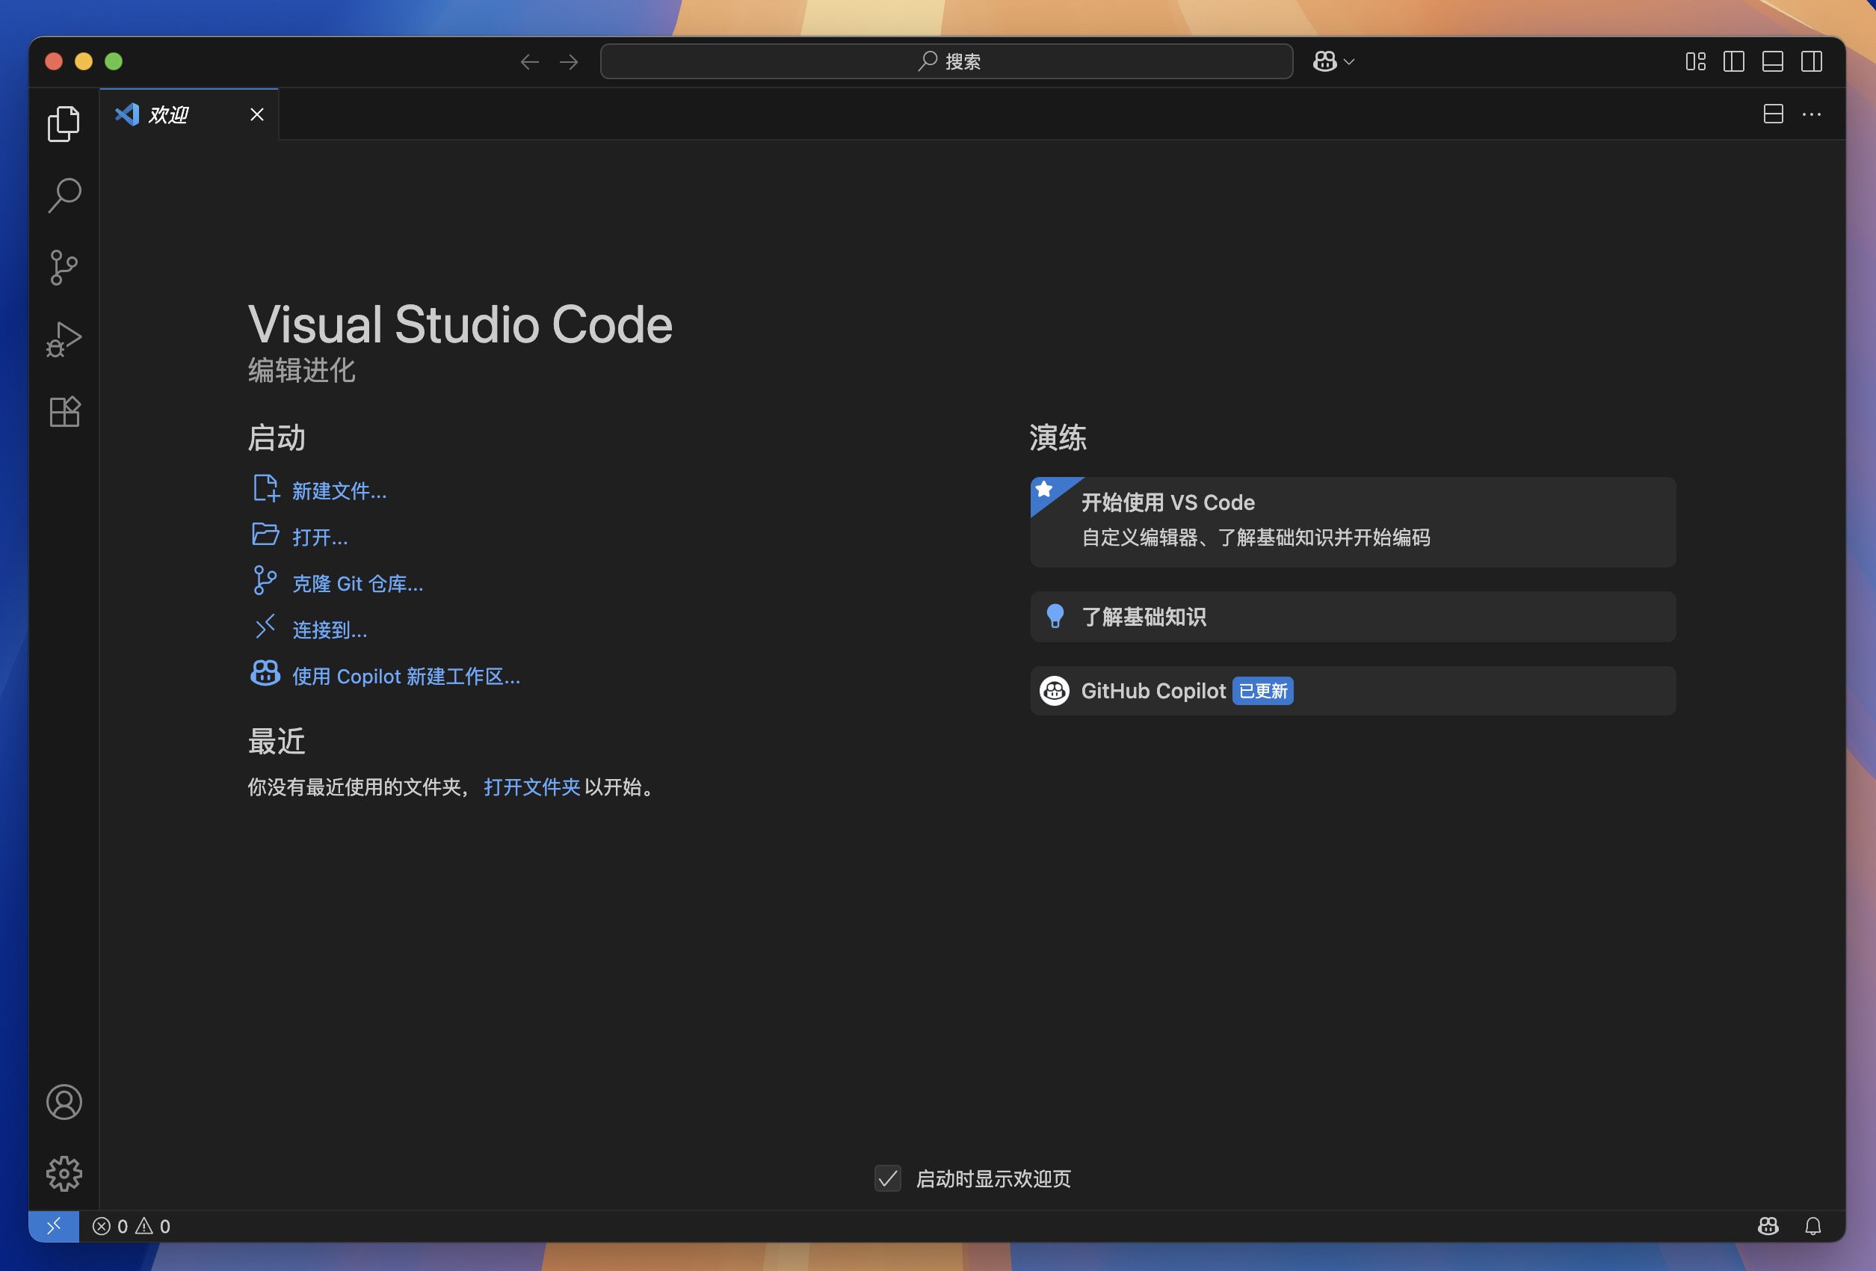Open 开始使用 VS Code walkthrough card
This screenshot has height=1271, width=1876.
[1353, 522]
